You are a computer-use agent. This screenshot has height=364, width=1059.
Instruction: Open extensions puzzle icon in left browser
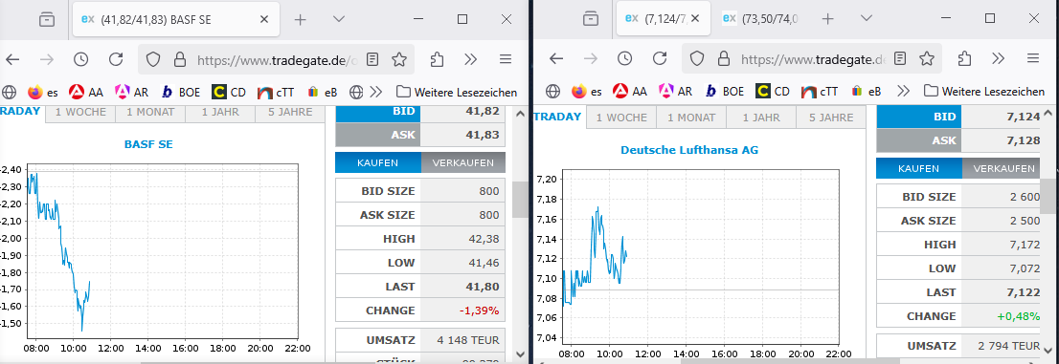(x=437, y=59)
